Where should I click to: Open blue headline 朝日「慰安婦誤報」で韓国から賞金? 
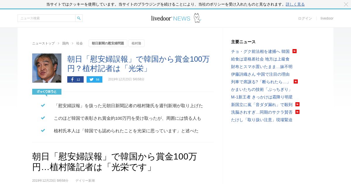[x=138, y=64]
